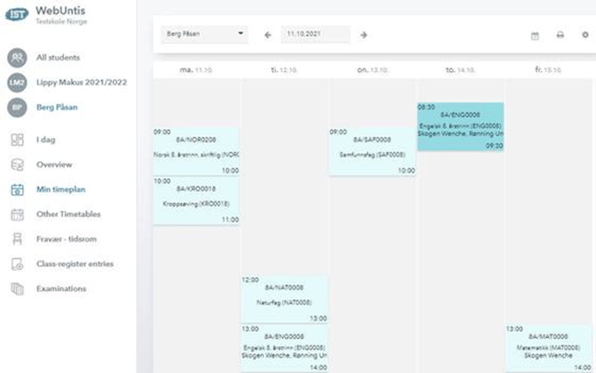
Task: Open Class-register entries menu item
Action: (x=74, y=264)
